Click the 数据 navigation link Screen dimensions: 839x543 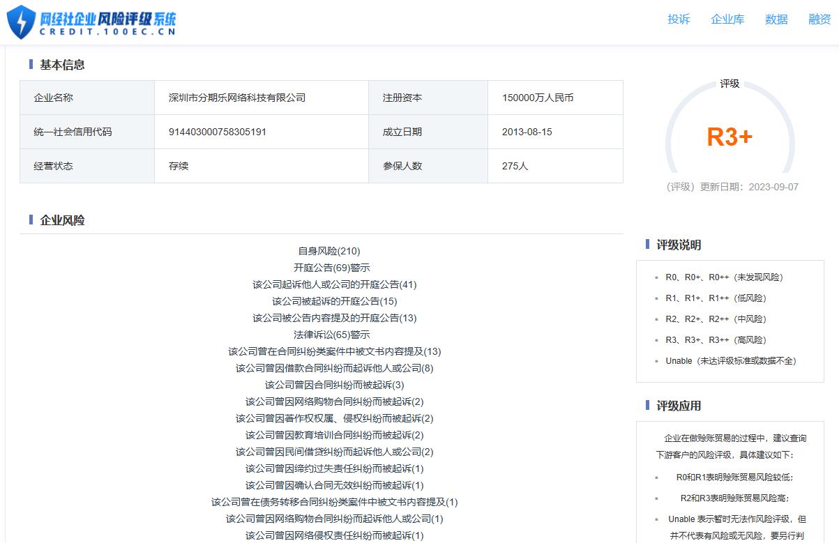pos(776,20)
